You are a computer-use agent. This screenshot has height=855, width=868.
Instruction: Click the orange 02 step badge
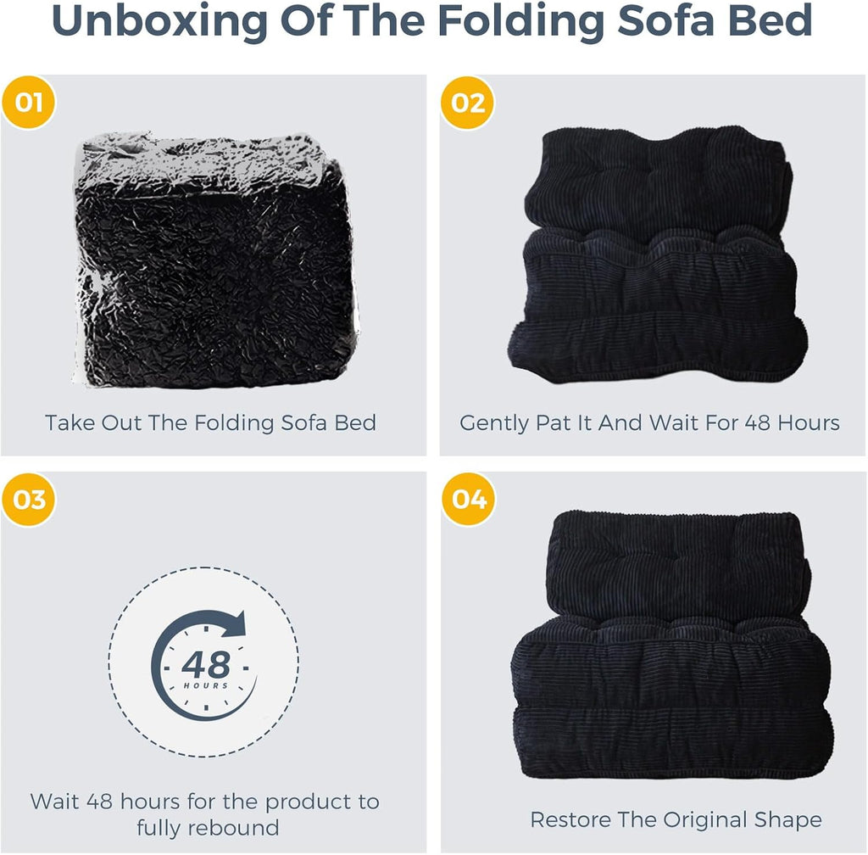(468, 103)
